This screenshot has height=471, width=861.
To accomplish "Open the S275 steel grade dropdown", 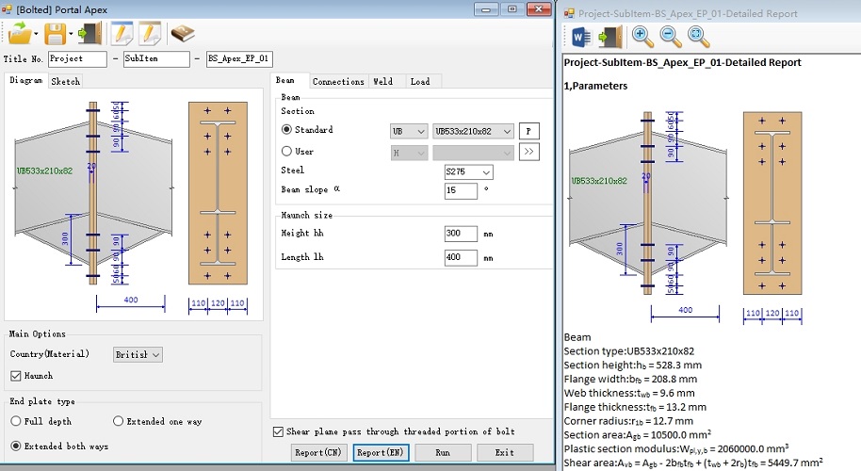I will 468,171.
